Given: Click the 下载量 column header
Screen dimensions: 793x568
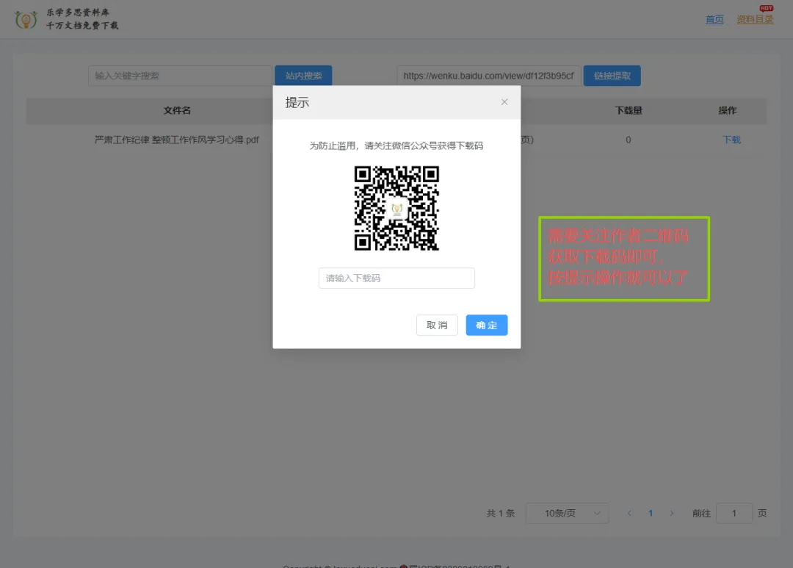Looking at the screenshot, I should coord(628,110).
